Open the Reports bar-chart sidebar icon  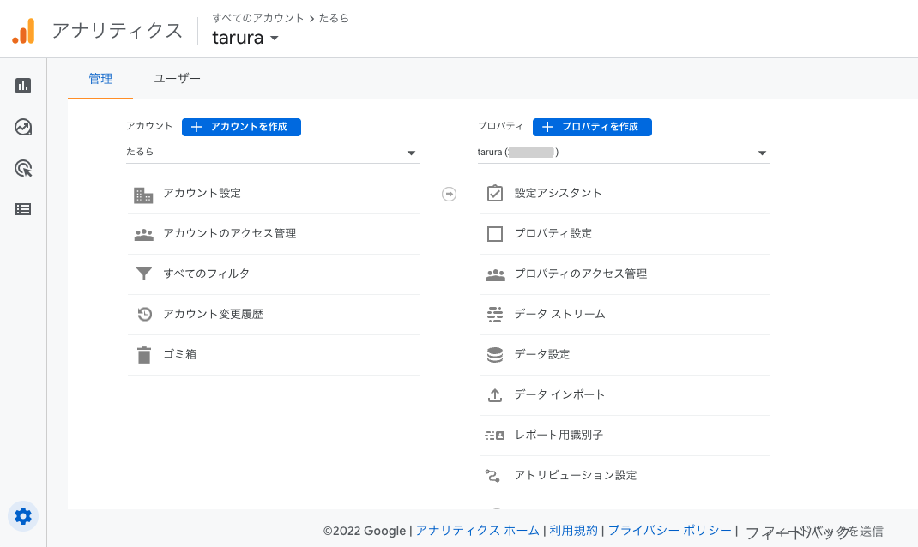point(23,86)
